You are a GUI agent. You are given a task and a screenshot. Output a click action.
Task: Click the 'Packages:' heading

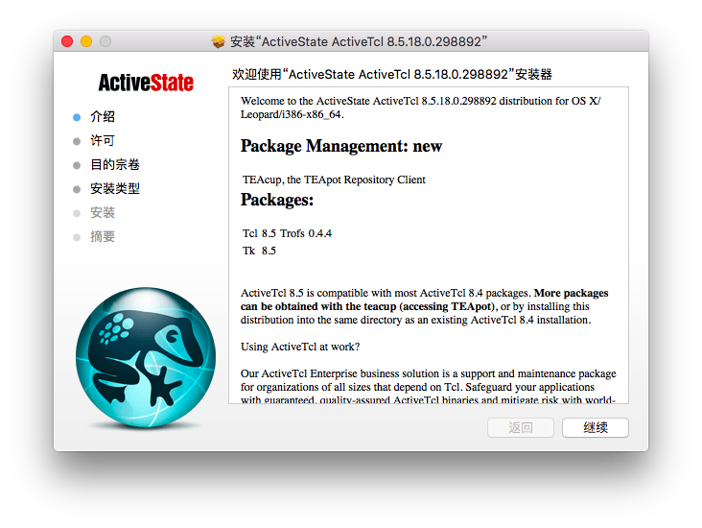click(x=277, y=200)
